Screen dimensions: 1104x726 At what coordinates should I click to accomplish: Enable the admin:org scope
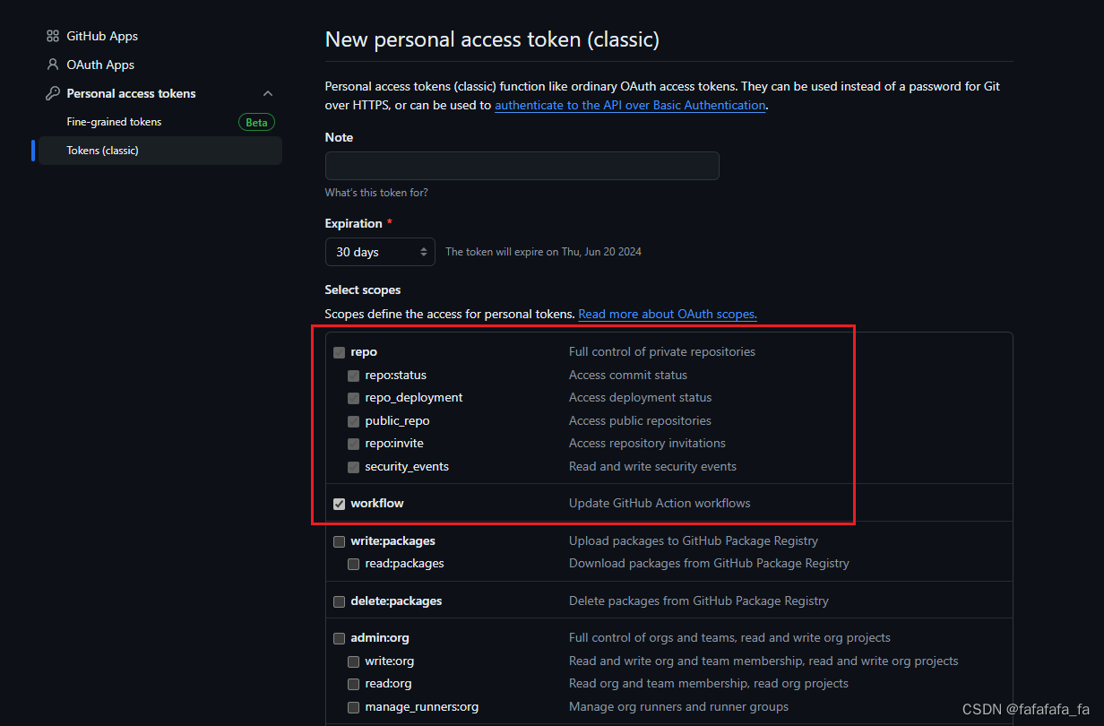point(339,638)
